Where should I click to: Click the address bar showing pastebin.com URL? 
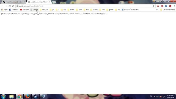85,6
